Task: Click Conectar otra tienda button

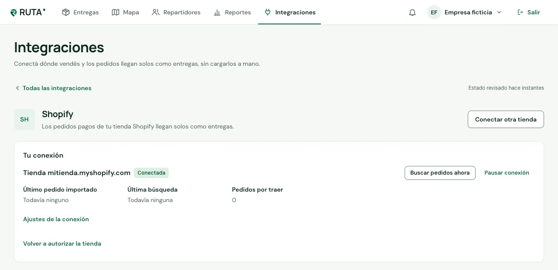Action: (506, 119)
